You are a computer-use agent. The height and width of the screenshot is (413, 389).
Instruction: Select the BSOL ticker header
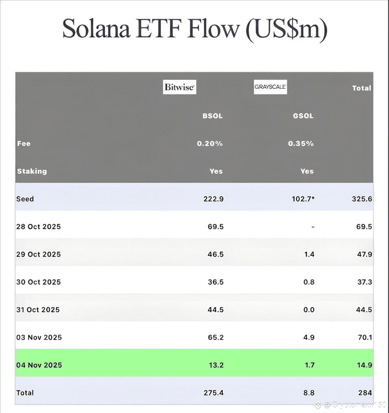pyautogui.click(x=212, y=116)
